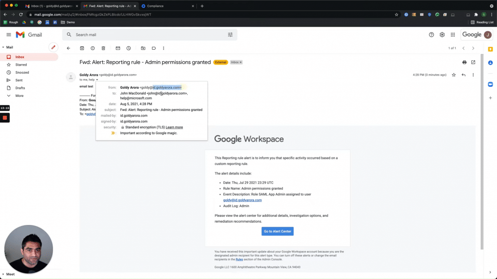Open the Zoom add-on in side panel
Image resolution: width=497 pixels, height=279 pixels.
(x=490, y=84)
